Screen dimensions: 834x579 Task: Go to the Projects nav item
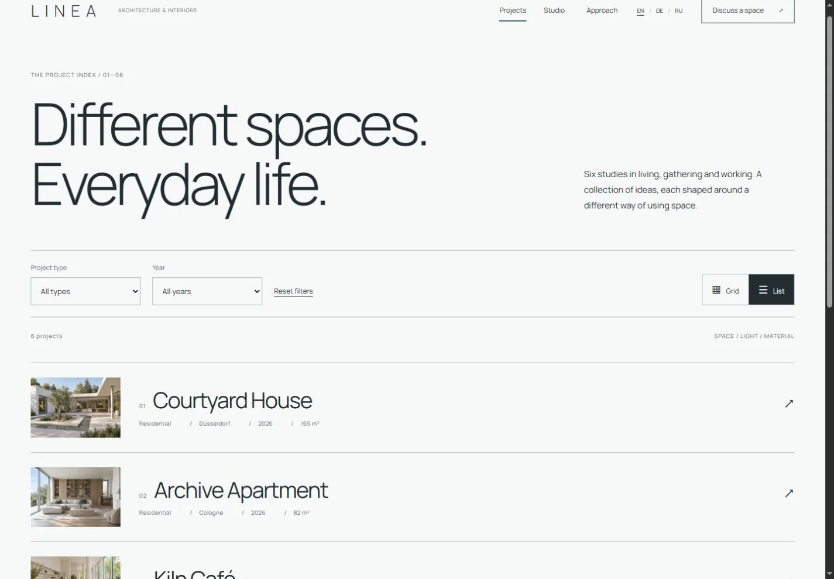513,11
